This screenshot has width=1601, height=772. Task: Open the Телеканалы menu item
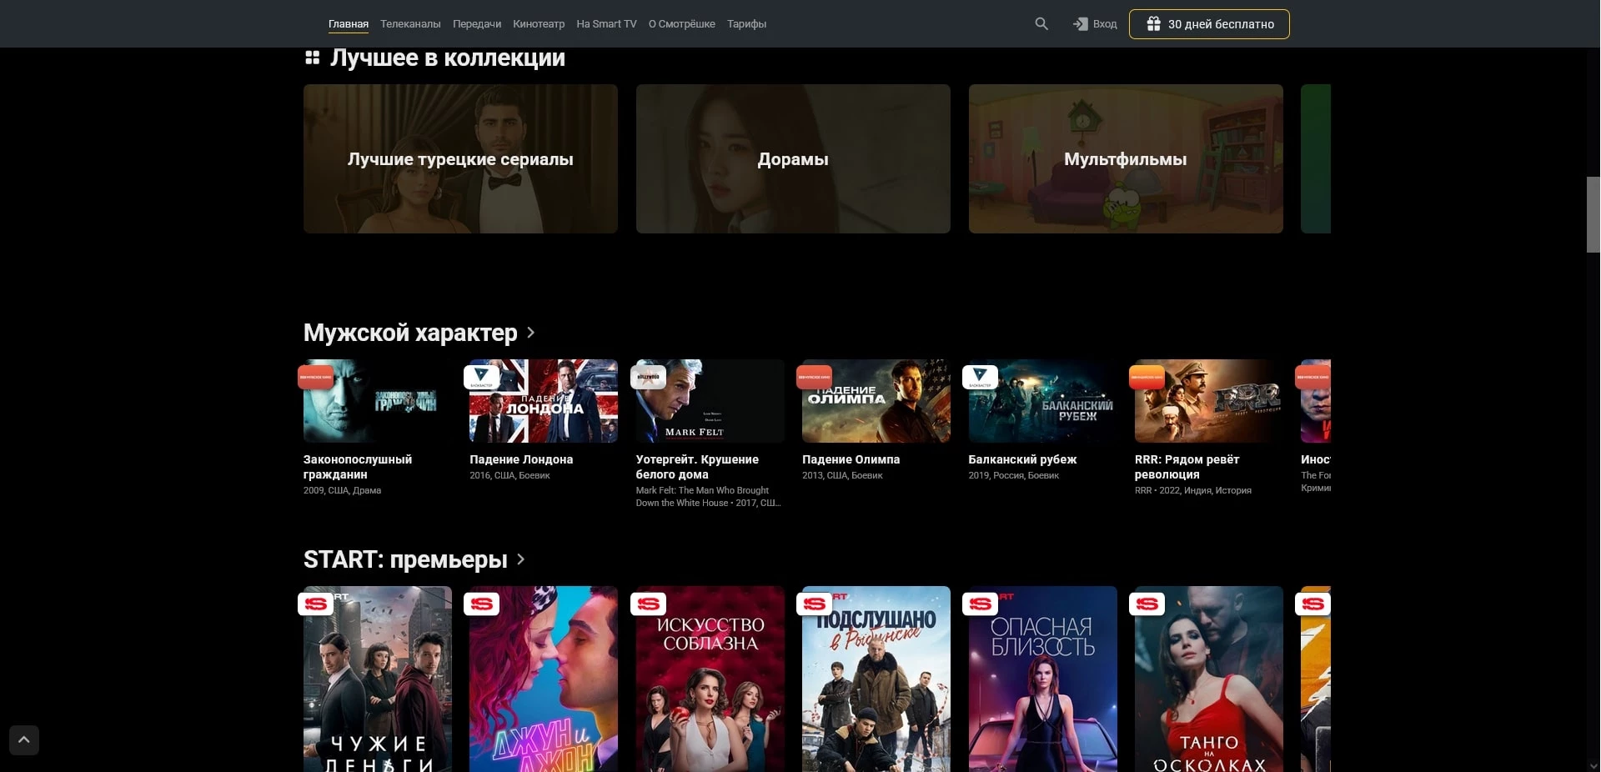point(410,24)
